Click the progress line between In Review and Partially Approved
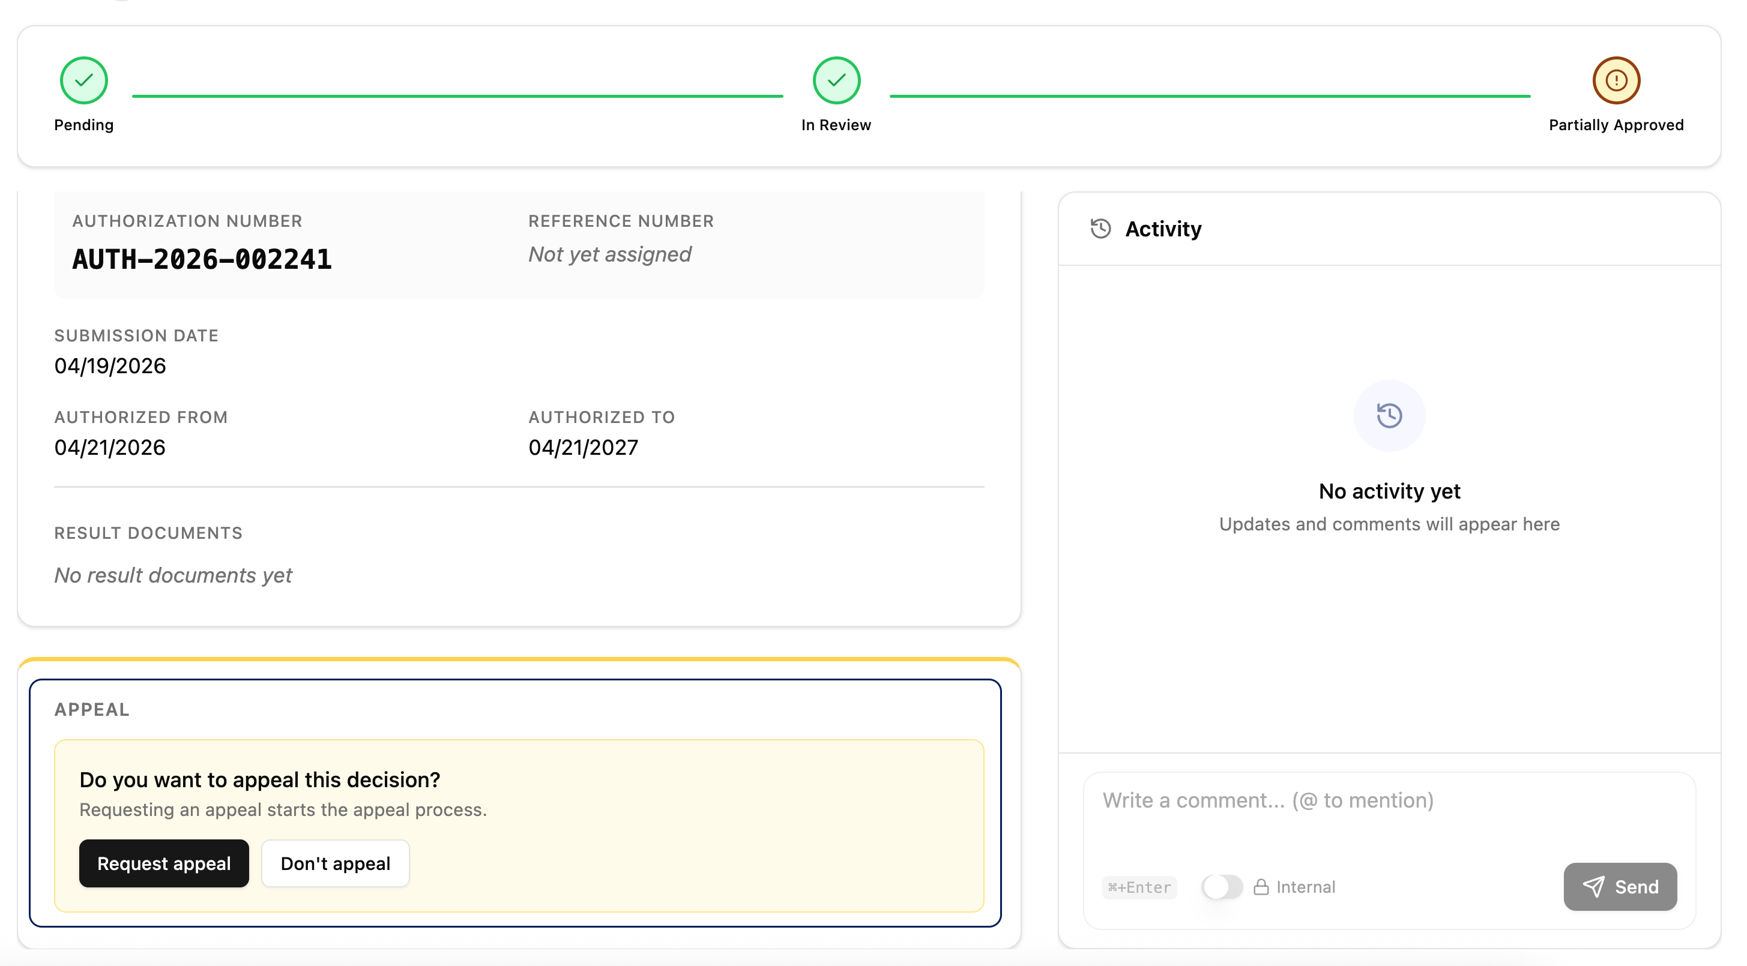 tap(1210, 96)
